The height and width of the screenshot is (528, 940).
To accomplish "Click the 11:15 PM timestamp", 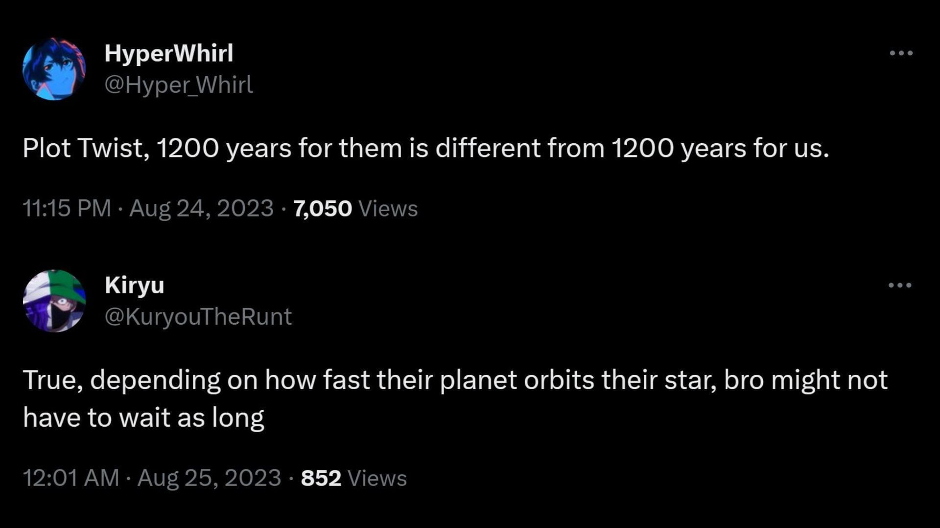I will [67, 208].
